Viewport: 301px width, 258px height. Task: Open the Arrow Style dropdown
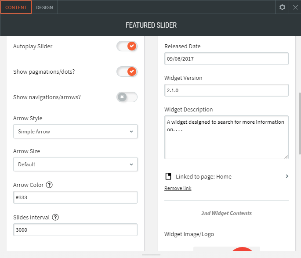[75, 131]
